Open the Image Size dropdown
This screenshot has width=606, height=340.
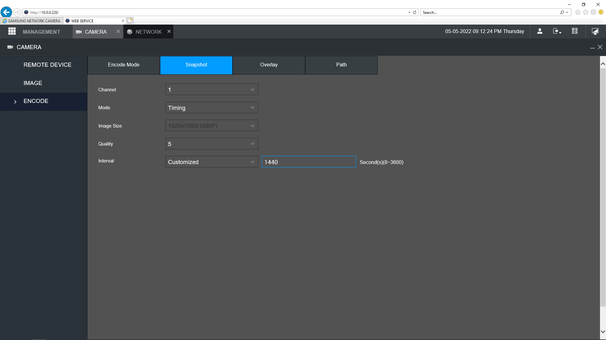[x=211, y=126]
